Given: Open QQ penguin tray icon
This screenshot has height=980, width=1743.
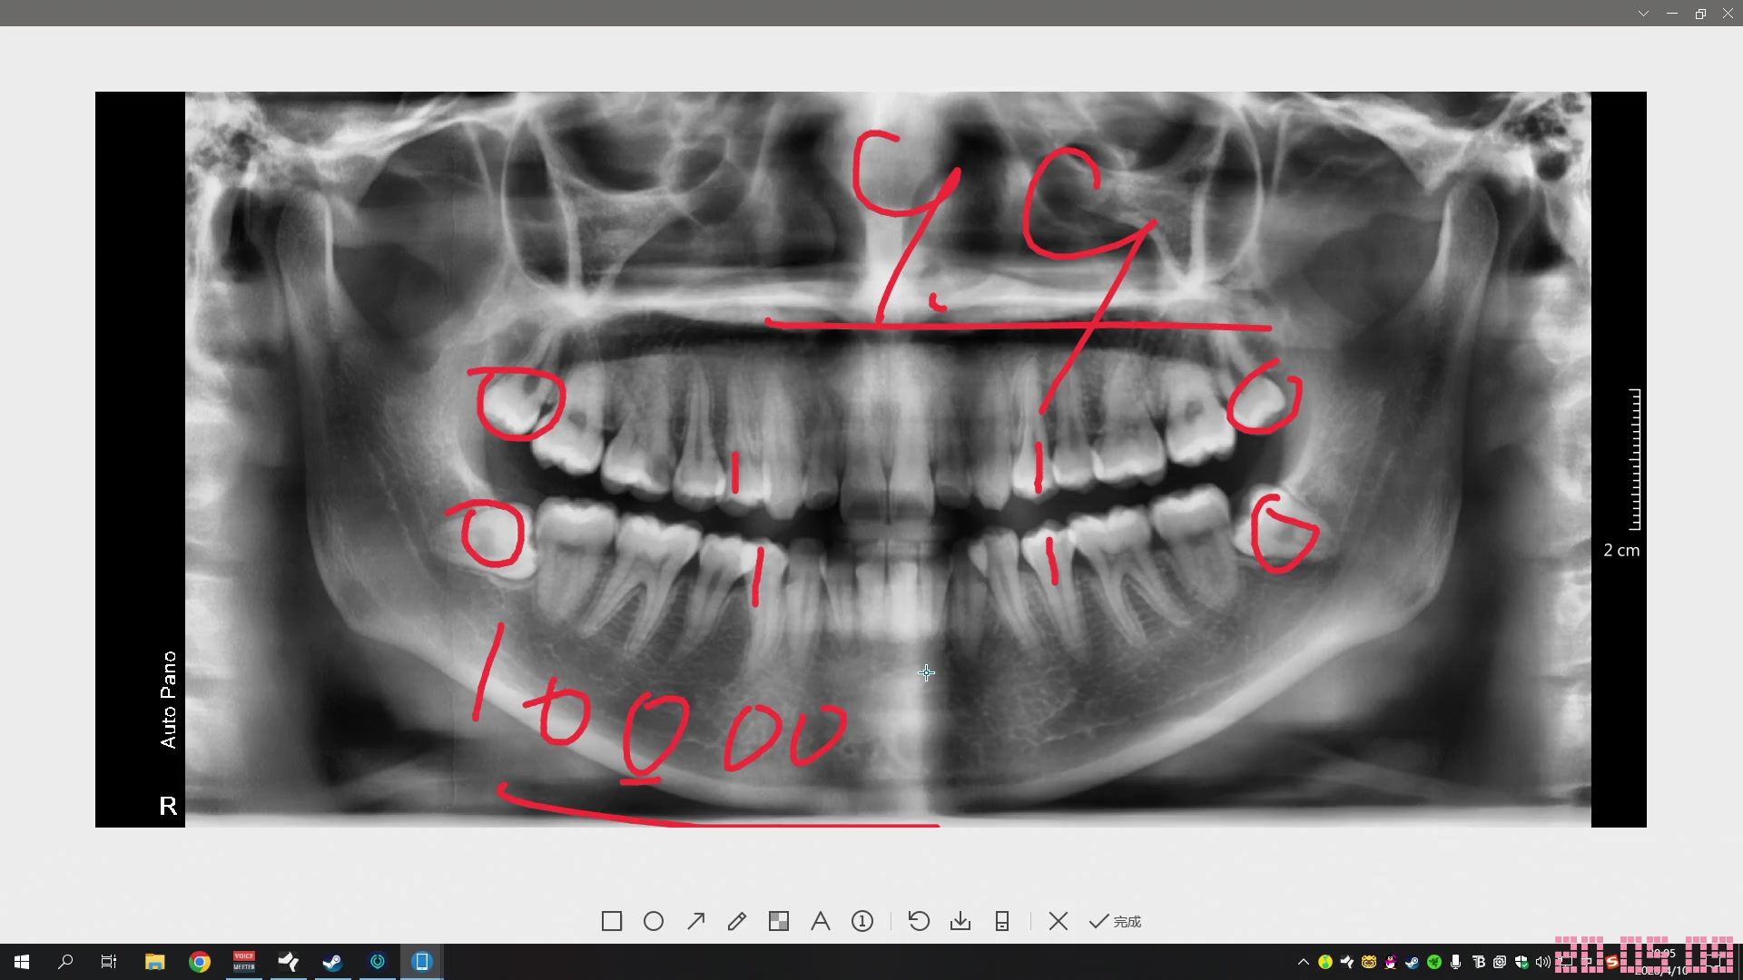Looking at the screenshot, I should (x=1391, y=962).
